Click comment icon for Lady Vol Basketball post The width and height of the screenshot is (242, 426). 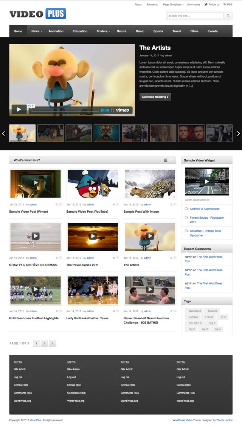pyautogui.click(x=118, y=311)
